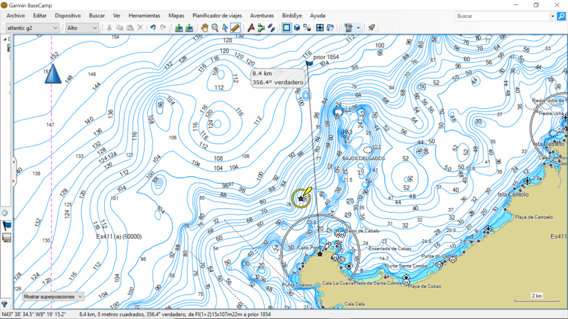Select the arrow pointer tool

(225, 27)
